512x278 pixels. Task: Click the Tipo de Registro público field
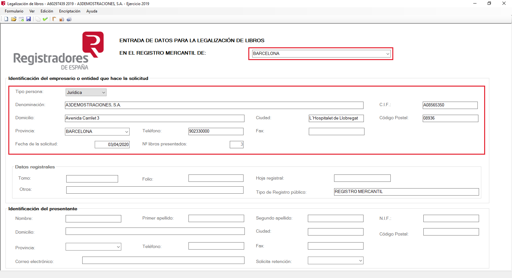coord(406,192)
